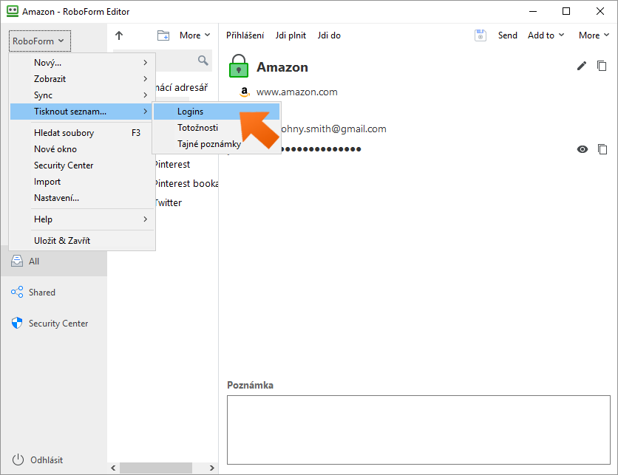Image resolution: width=618 pixels, height=475 pixels.
Task: Select the Twitter list entry
Action: 168,203
